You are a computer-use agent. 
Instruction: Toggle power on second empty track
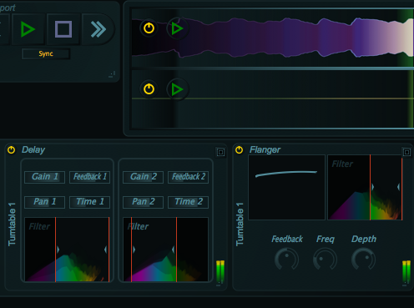tap(149, 89)
